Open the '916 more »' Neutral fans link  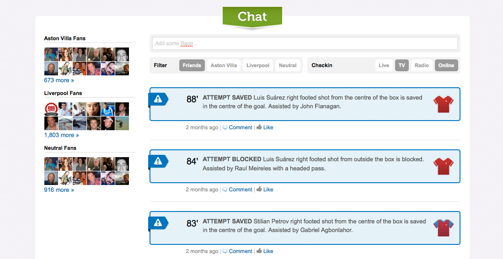click(x=59, y=190)
